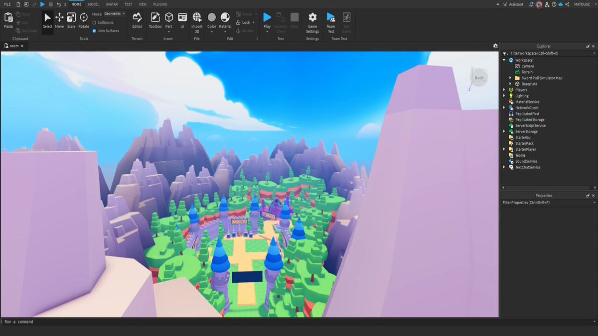Uncheck the Join Surfaces checkbox
The height and width of the screenshot is (336, 598).
94,30
